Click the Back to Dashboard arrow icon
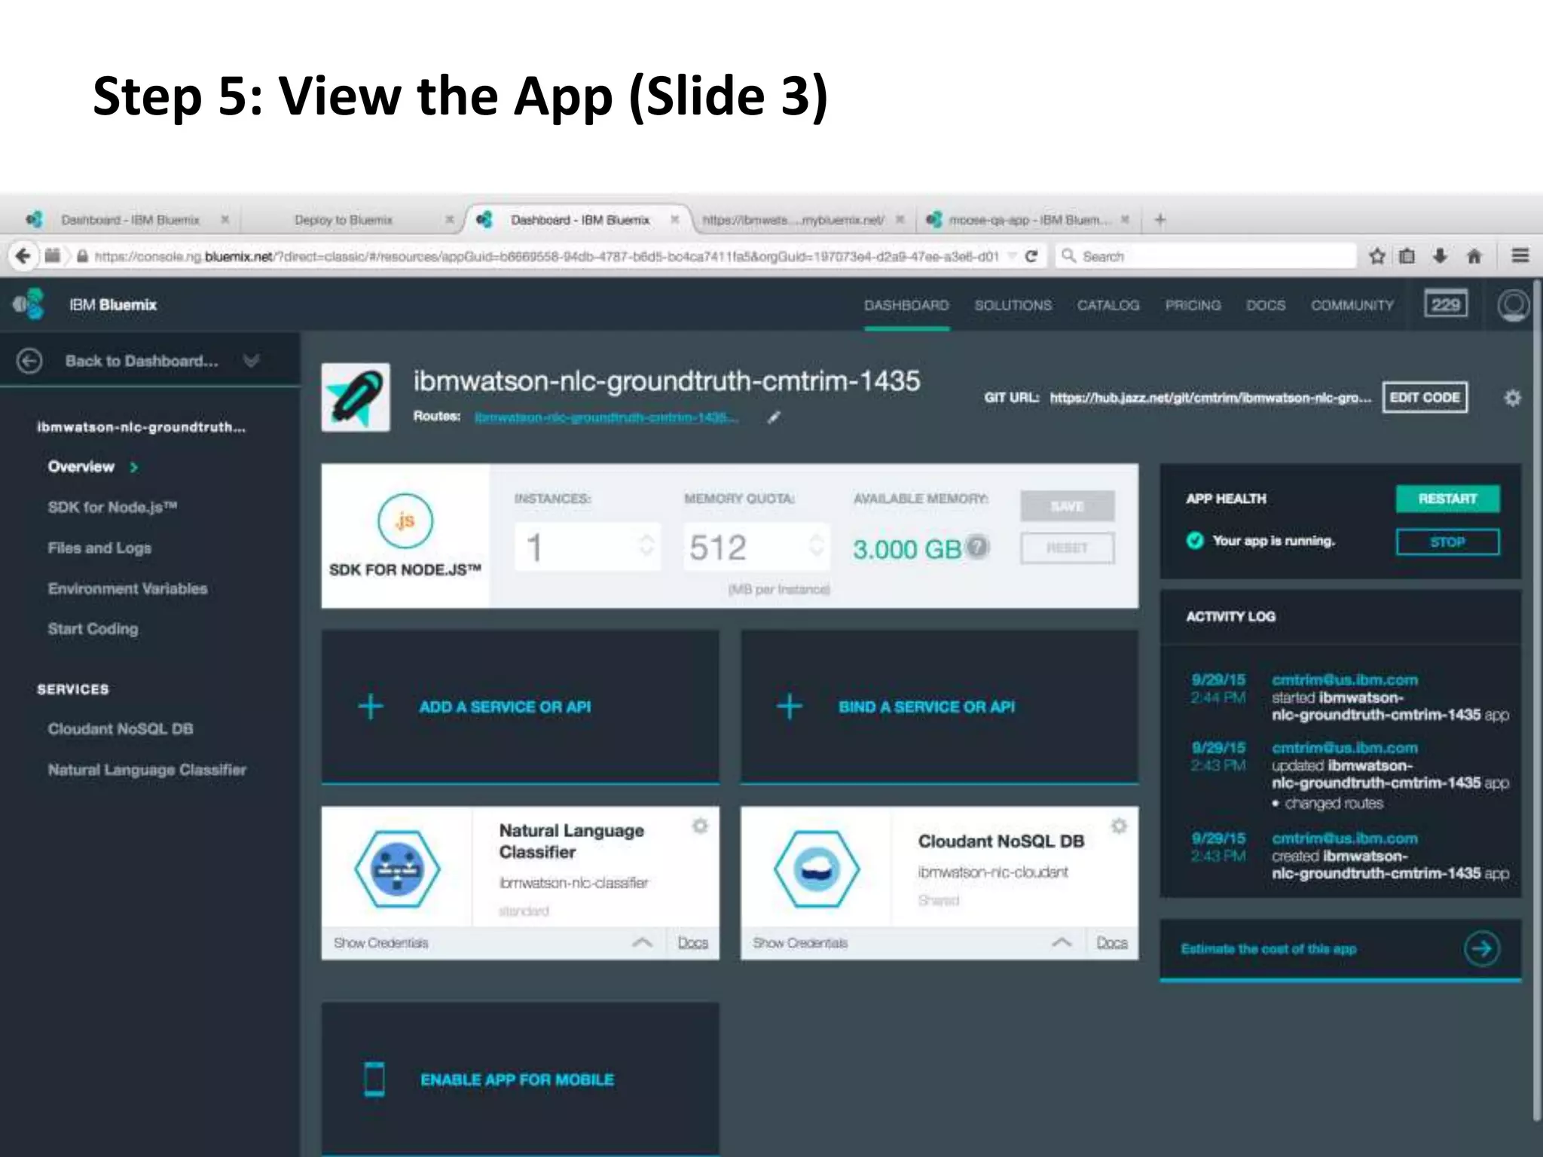 click(29, 361)
